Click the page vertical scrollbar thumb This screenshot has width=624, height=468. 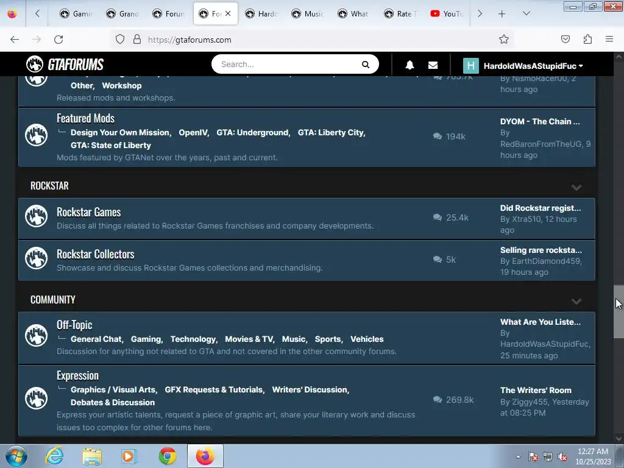(619, 312)
